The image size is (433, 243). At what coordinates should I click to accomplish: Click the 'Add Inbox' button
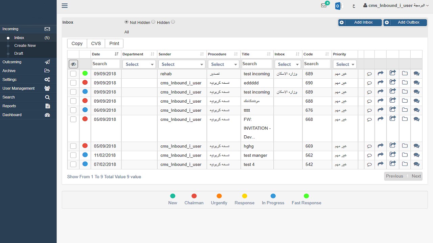pos(360,22)
